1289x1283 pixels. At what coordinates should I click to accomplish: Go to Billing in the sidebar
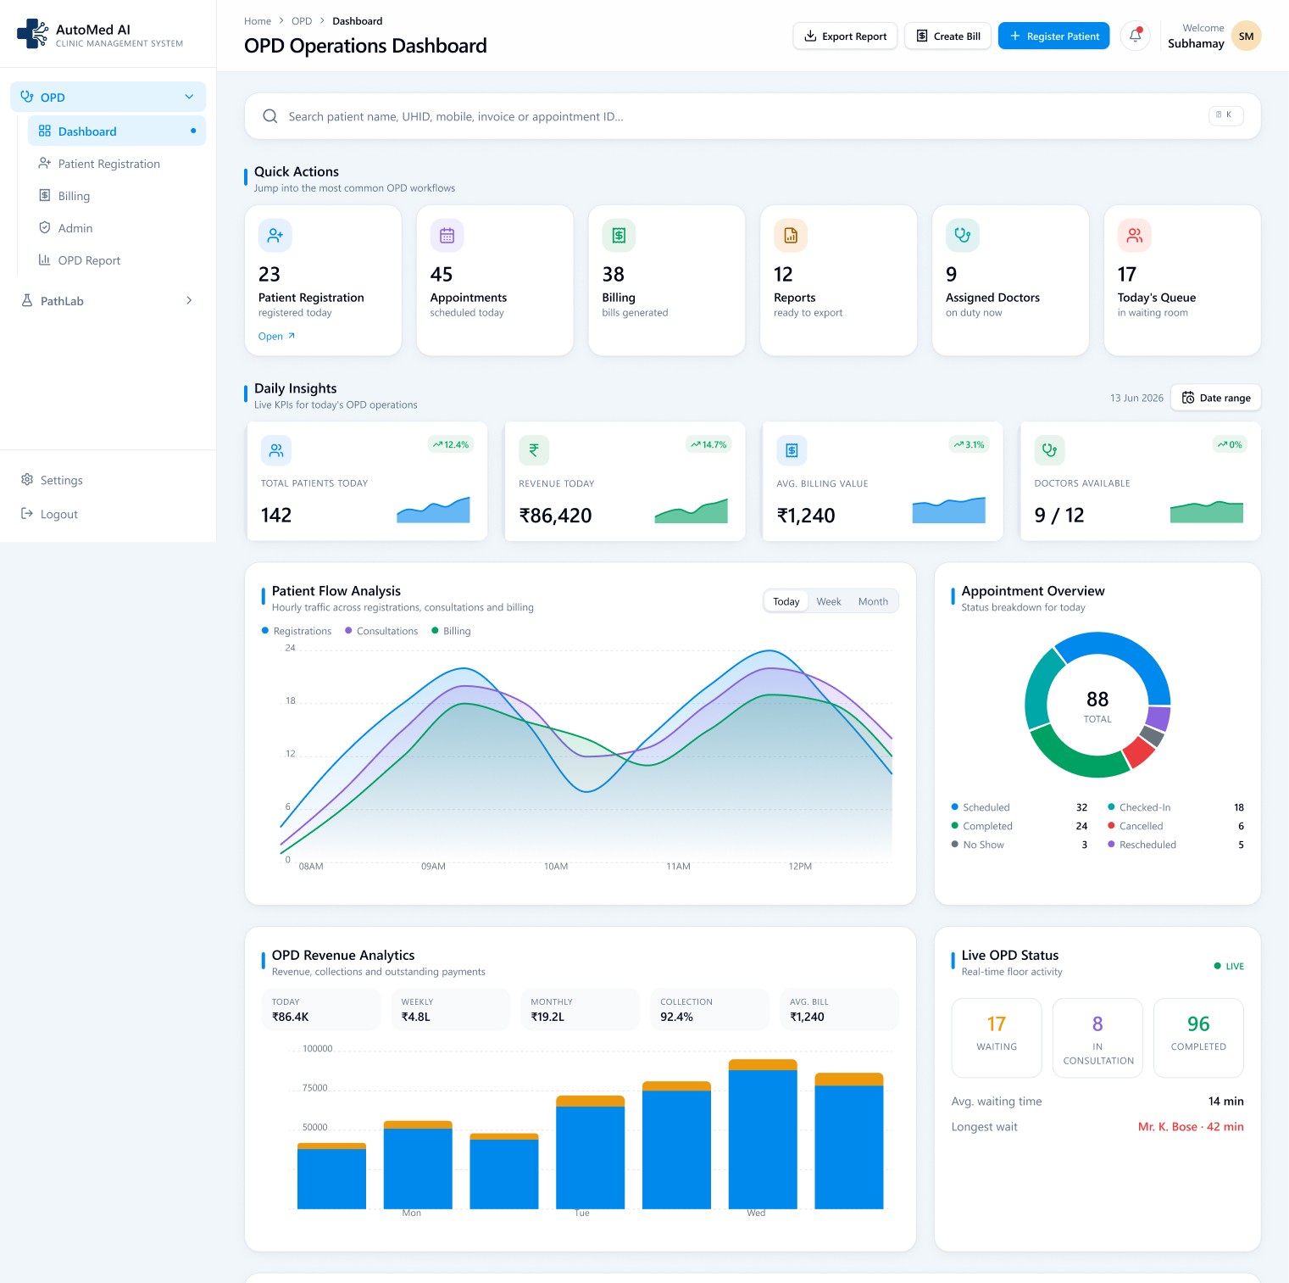[117, 196]
